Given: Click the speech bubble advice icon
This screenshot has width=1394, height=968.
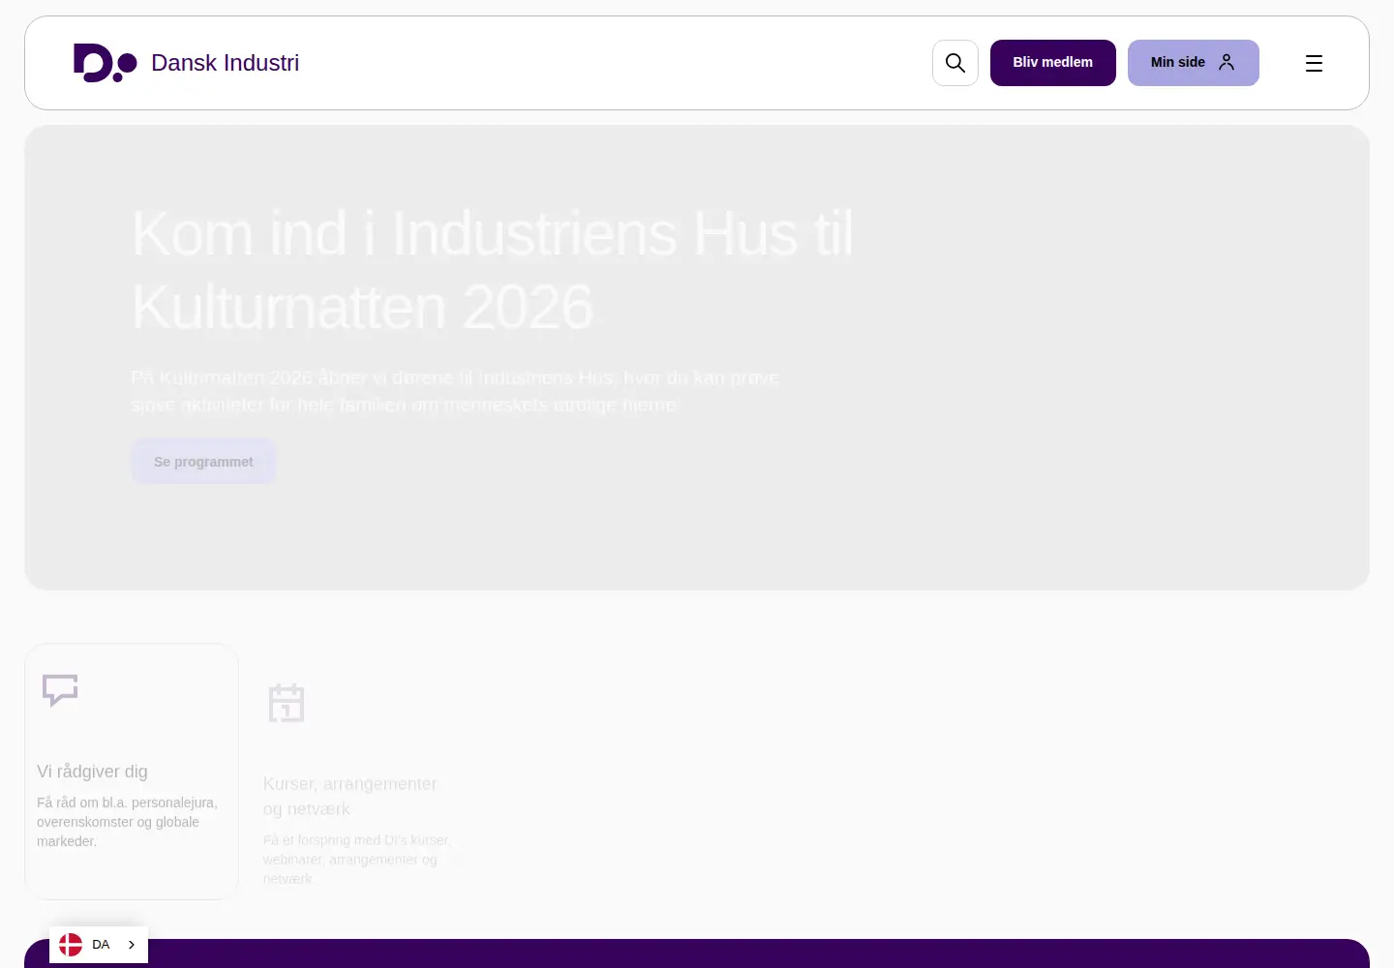Looking at the screenshot, I should click(x=60, y=690).
